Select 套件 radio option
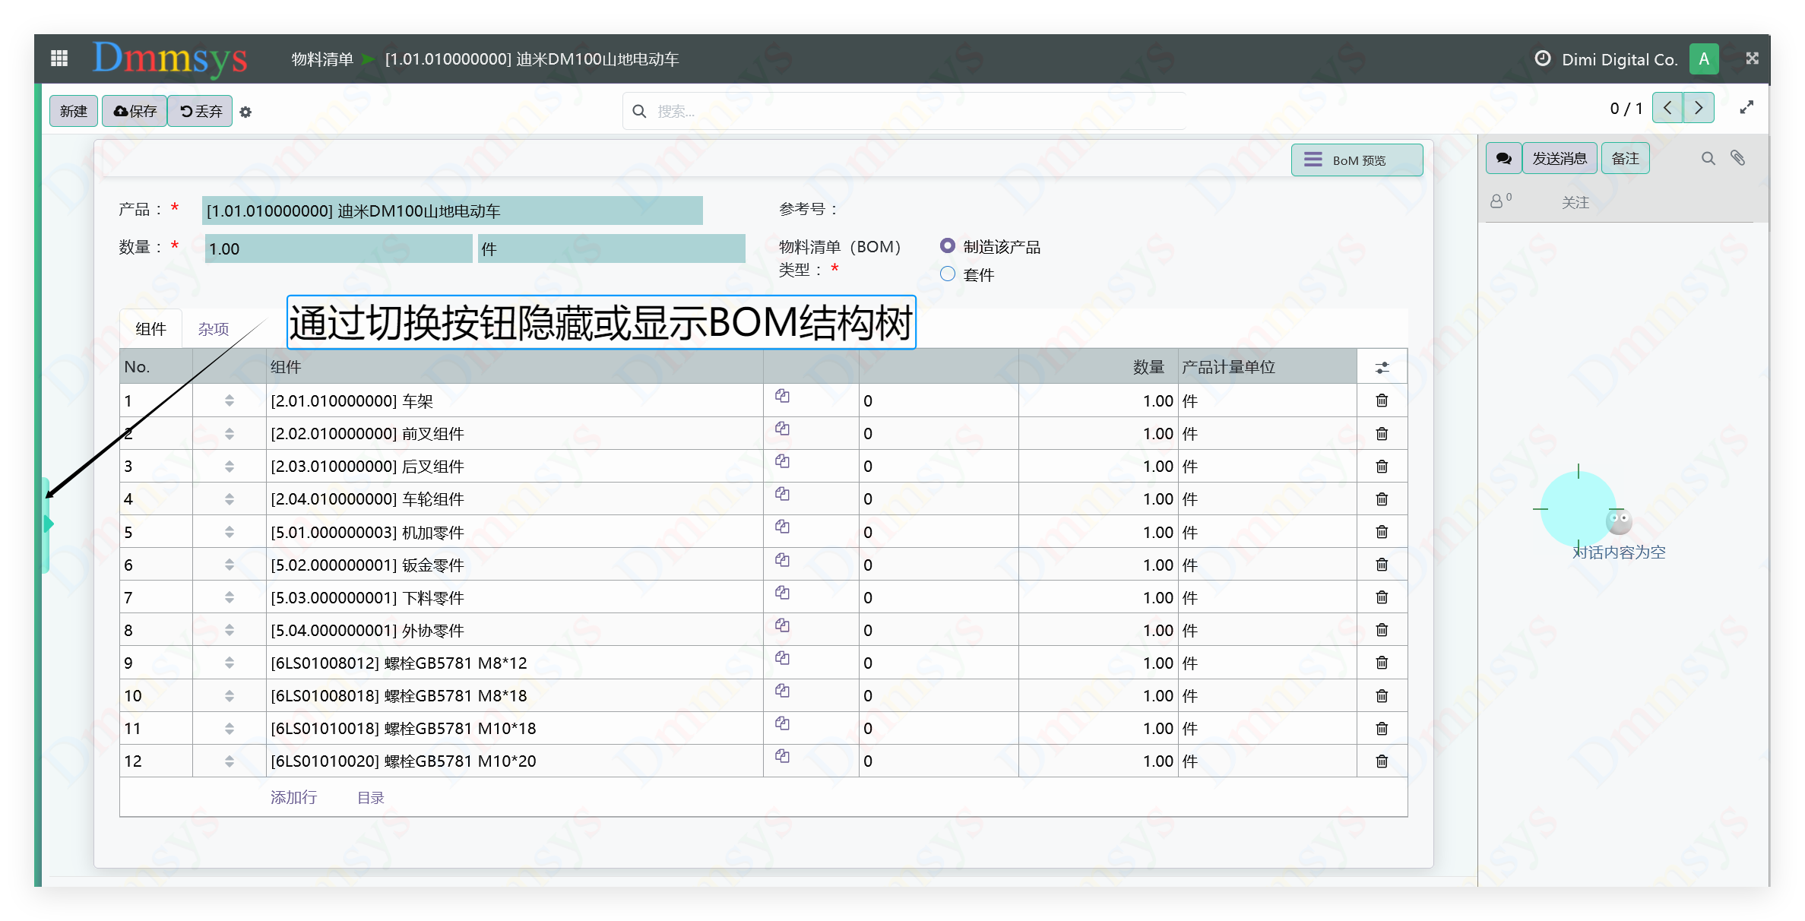1805x921 pixels. pos(947,274)
